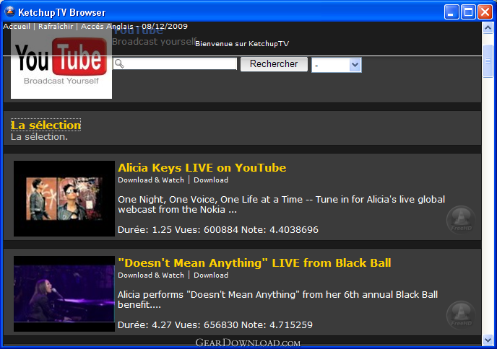Click the scrollbar up arrow

click(x=488, y=28)
